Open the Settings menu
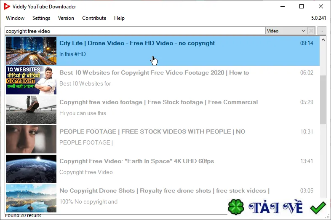The width and height of the screenshot is (331, 220). pos(41,18)
